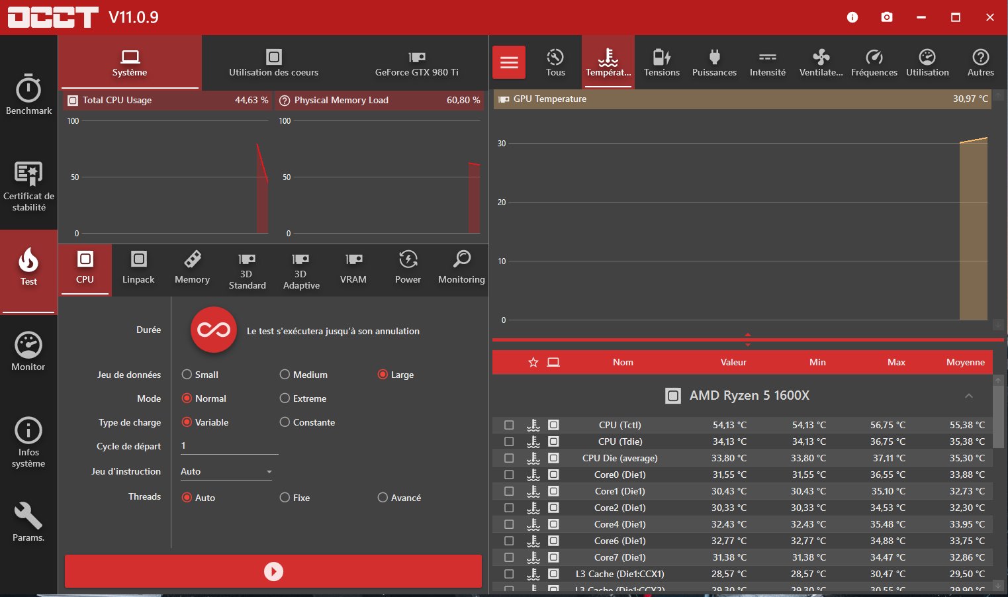
Task: Click the red divider arrows to resize the graph
Action: (x=748, y=340)
